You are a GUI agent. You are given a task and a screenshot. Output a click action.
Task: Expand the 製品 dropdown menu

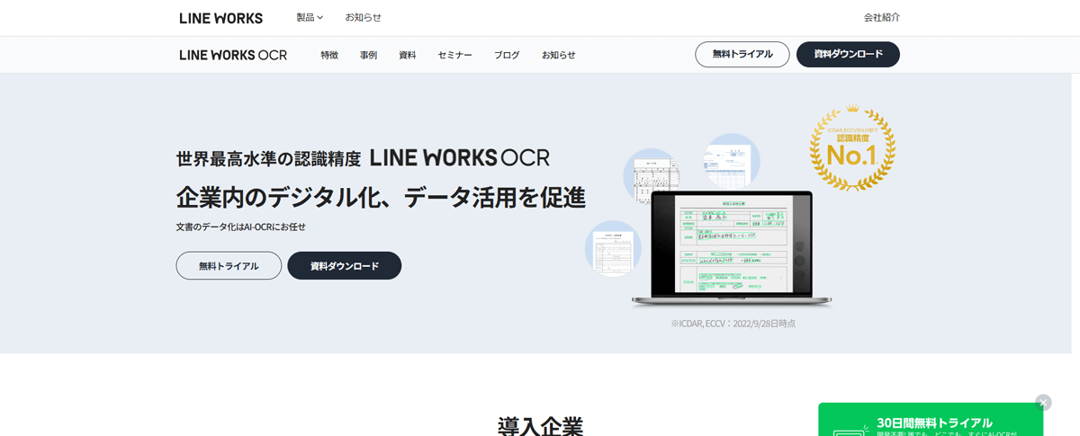(310, 18)
